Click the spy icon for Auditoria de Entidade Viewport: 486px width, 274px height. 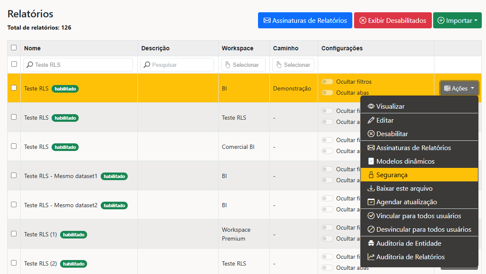point(371,243)
